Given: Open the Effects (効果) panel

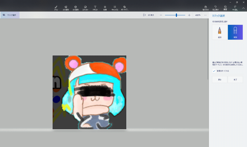Looking at the screenshot, I should pyautogui.click(x=105, y=8).
